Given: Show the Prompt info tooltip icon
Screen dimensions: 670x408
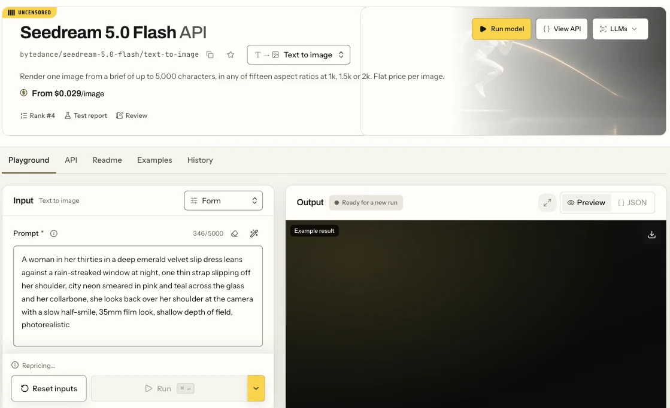Looking at the screenshot, I should pyautogui.click(x=54, y=233).
